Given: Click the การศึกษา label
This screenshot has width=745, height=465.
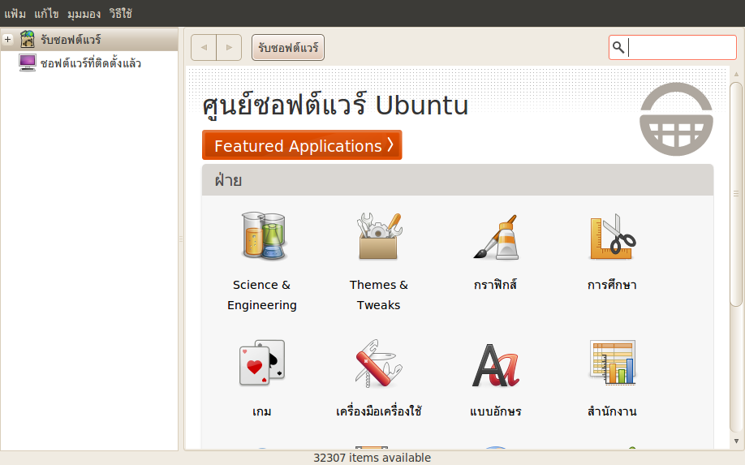Looking at the screenshot, I should pos(612,285).
